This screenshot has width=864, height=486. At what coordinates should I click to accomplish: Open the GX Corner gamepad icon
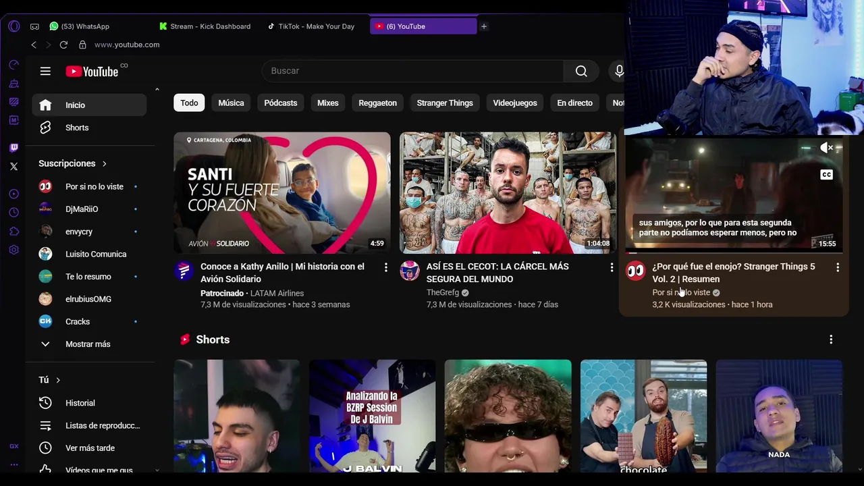tap(34, 26)
